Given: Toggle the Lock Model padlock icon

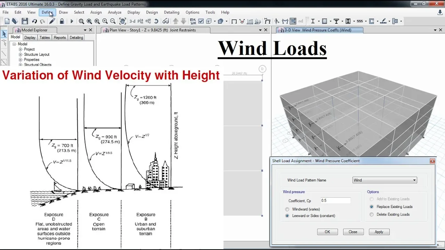Looking at the screenshot, I should 62,21.
